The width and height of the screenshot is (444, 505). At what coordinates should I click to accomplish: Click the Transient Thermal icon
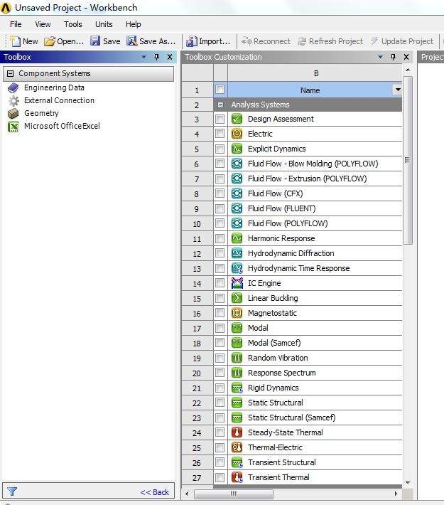click(237, 477)
